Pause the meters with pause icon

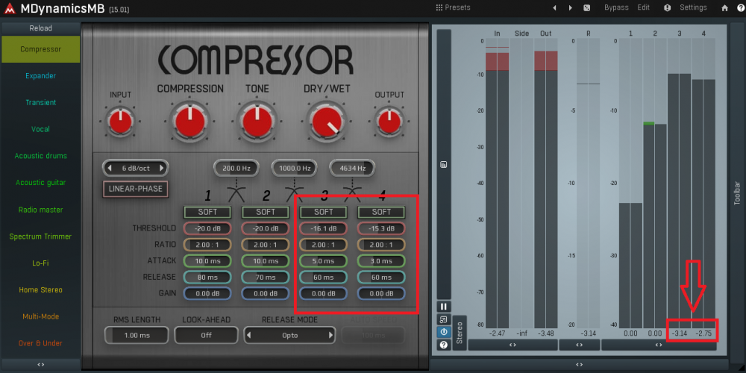(443, 307)
